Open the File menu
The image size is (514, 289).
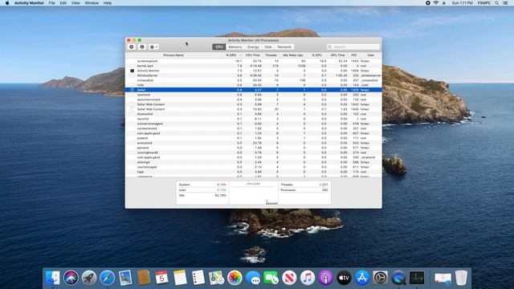[51, 3]
